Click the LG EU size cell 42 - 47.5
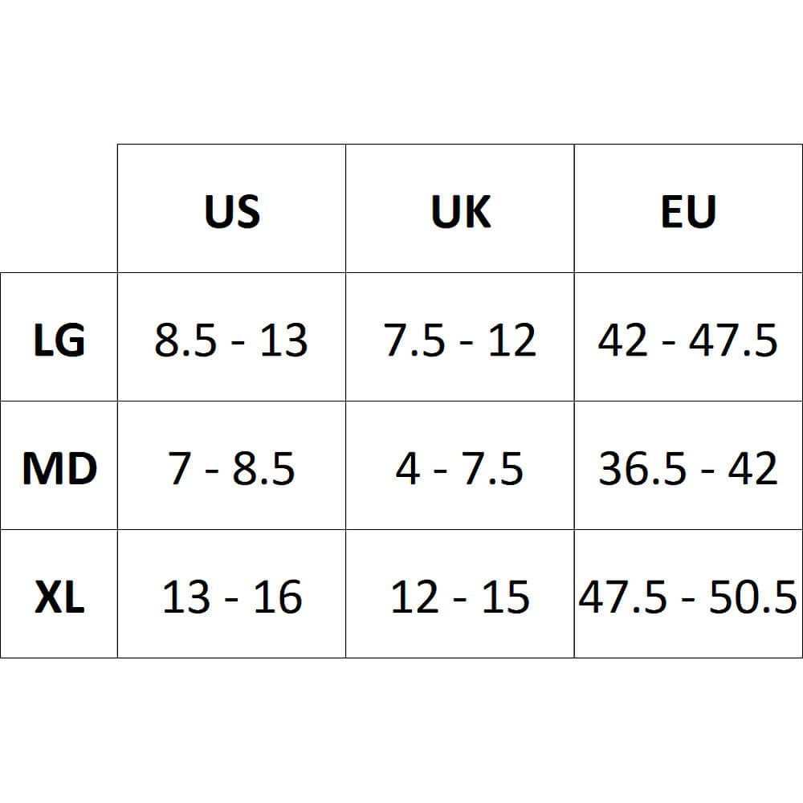Image resolution: width=803 pixels, height=803 pixels. 688,340
